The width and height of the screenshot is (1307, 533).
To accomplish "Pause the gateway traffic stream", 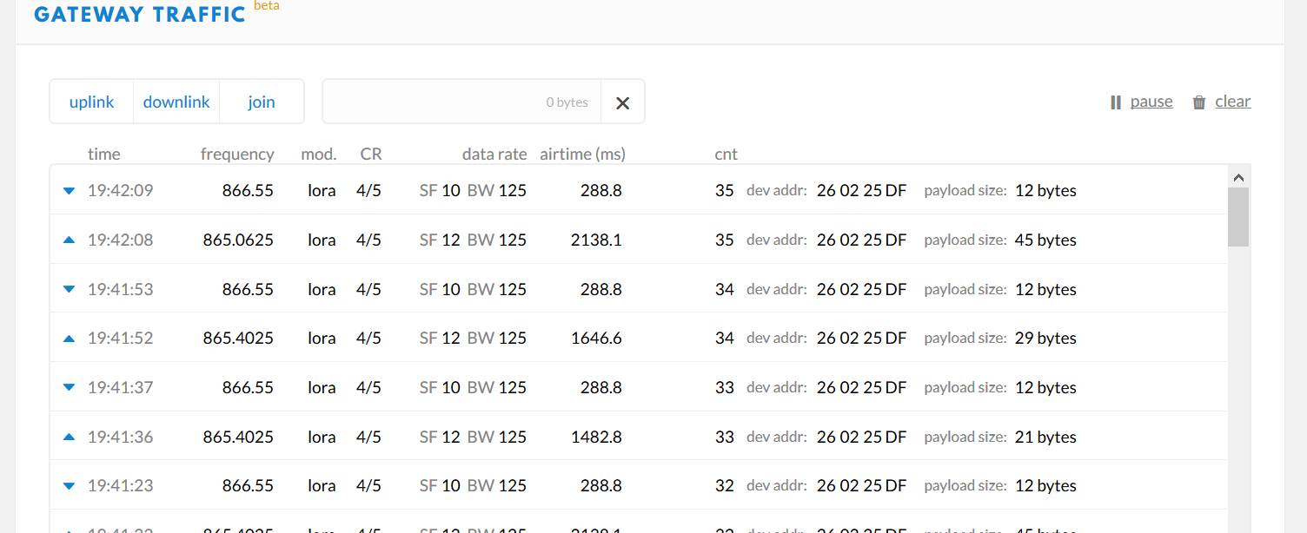I will tap(1151, 102).
